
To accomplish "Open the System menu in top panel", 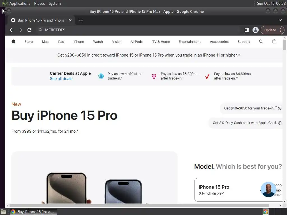I will [55, 3].
